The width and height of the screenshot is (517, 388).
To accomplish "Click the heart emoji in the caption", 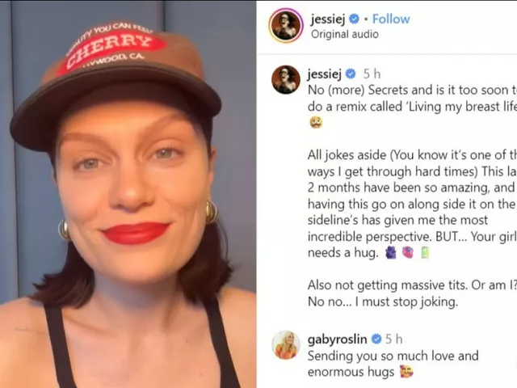I will tap(408, 253).
